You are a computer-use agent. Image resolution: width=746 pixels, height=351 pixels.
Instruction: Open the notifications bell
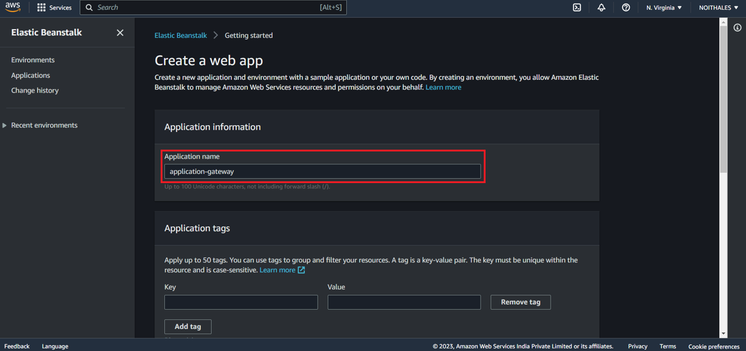click(601, 7)
